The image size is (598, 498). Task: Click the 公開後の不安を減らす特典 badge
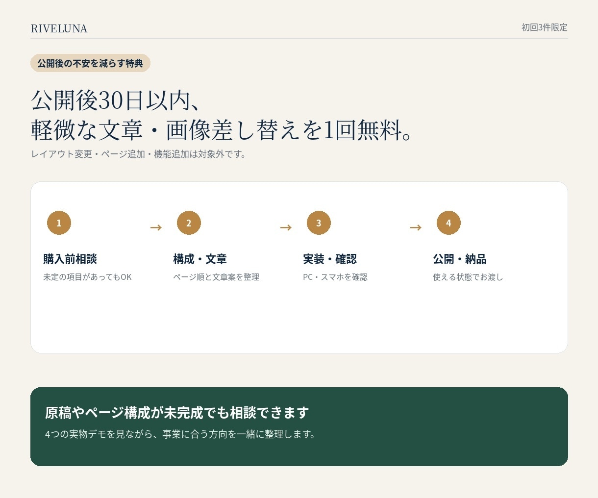click(x=90, y=63)
